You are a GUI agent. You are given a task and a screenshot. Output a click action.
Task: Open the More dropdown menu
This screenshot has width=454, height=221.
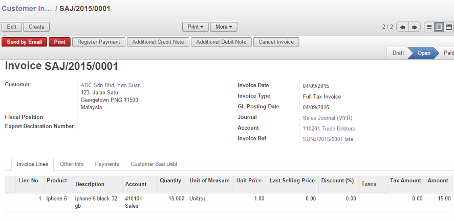tap(224, 27)
